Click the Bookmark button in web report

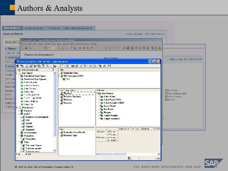11,42
